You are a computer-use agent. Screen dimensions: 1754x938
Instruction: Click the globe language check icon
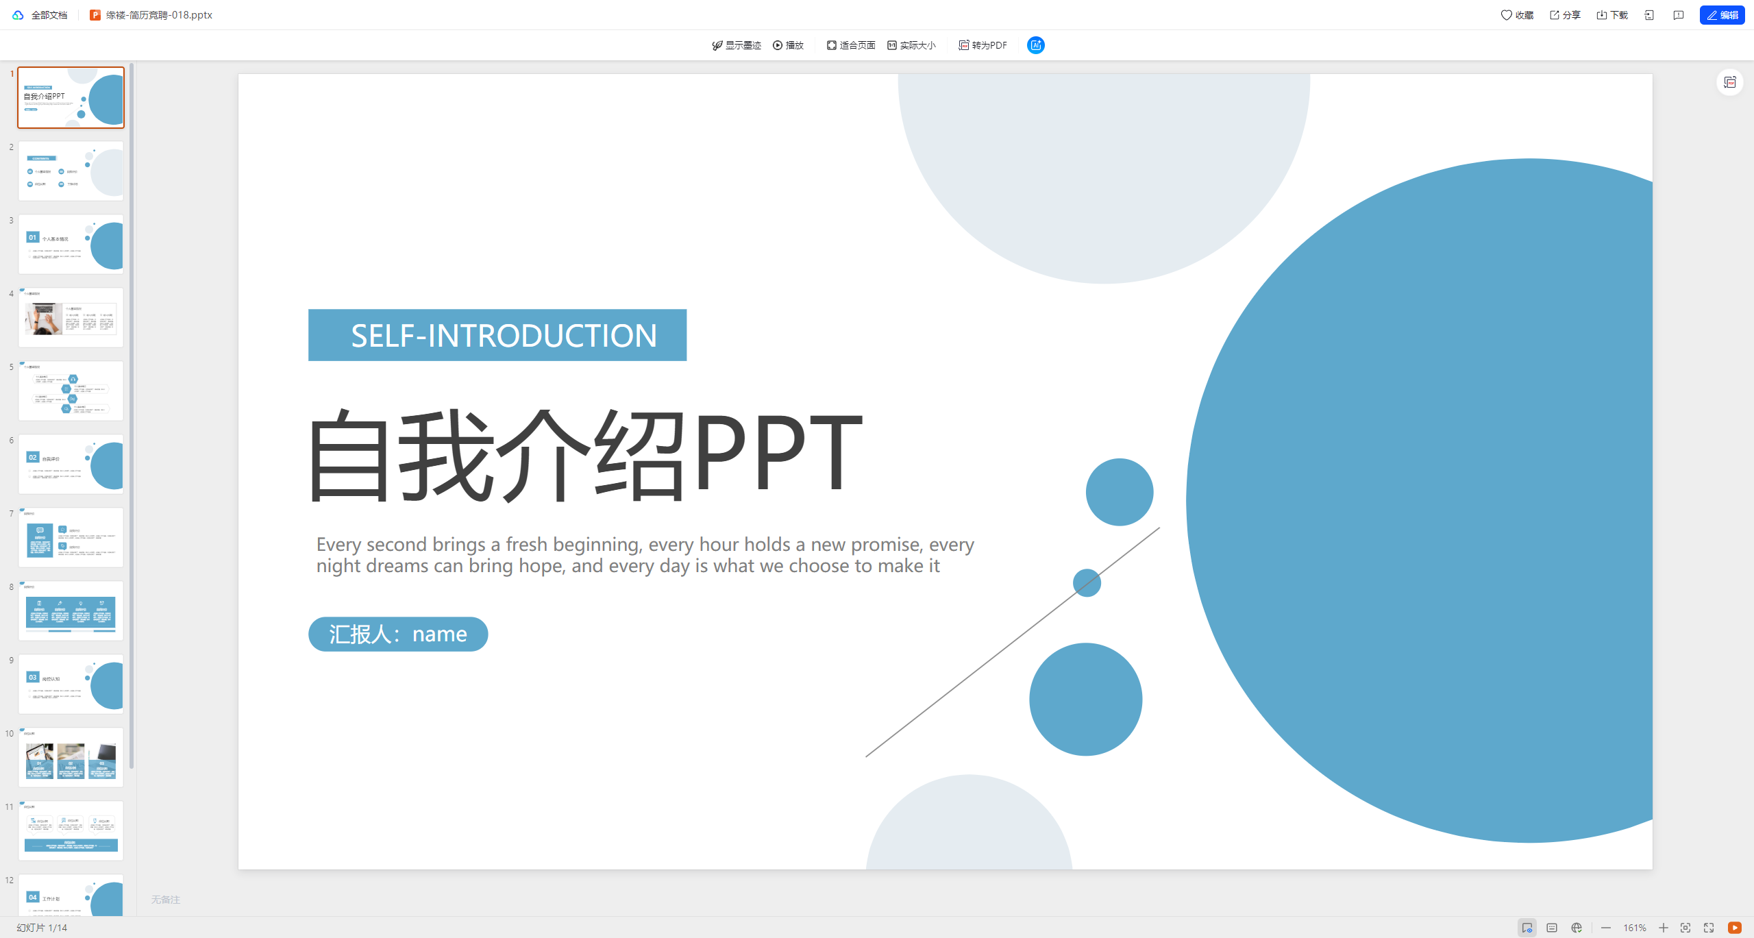pyautogui.click(x=1577, y=928)
